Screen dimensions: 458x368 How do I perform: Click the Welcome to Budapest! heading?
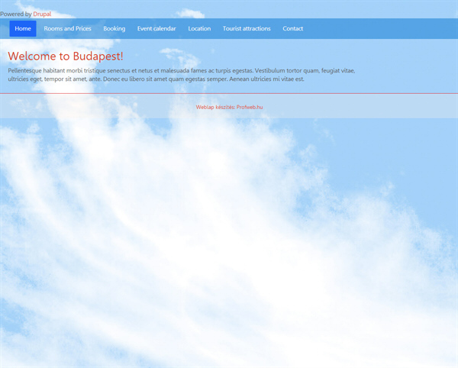[x=66, y=56]
